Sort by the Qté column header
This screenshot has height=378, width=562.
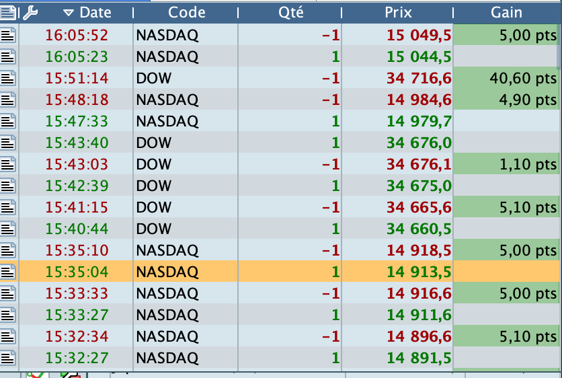(290, 13)
